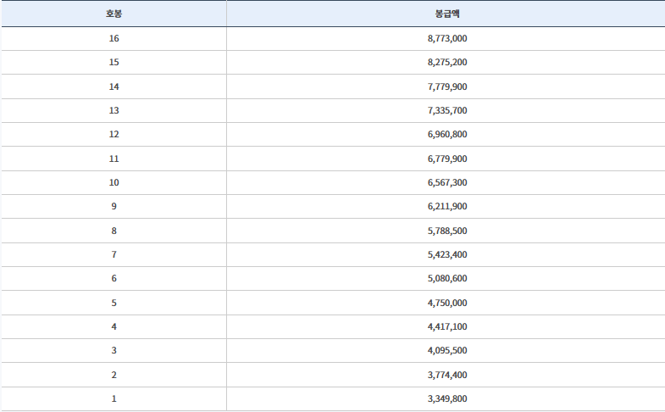Image resolution: width=665 pixels, height=412 pixels.
Task: Select the grade cell 7
Action: coord(114,255)
